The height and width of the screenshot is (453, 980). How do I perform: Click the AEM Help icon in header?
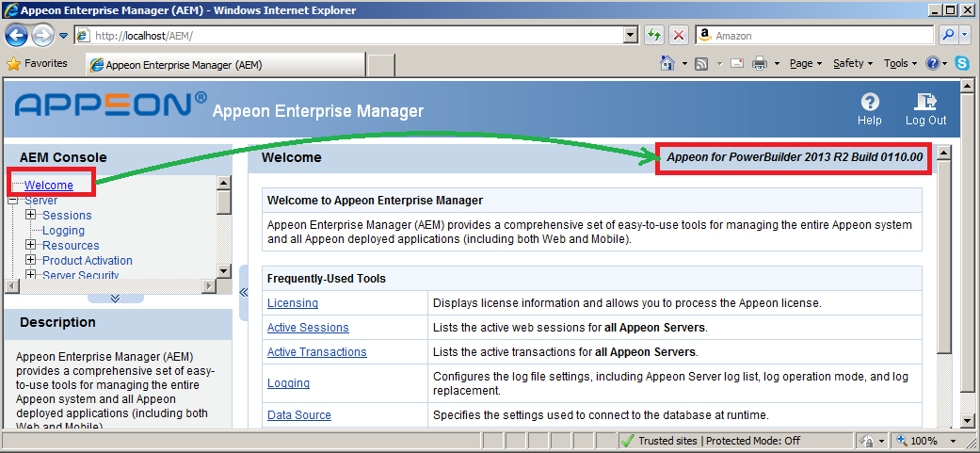[869, 108]
